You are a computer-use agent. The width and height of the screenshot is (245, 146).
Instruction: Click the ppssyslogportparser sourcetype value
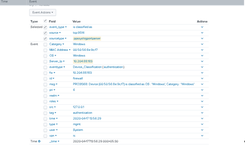(87, 38)
